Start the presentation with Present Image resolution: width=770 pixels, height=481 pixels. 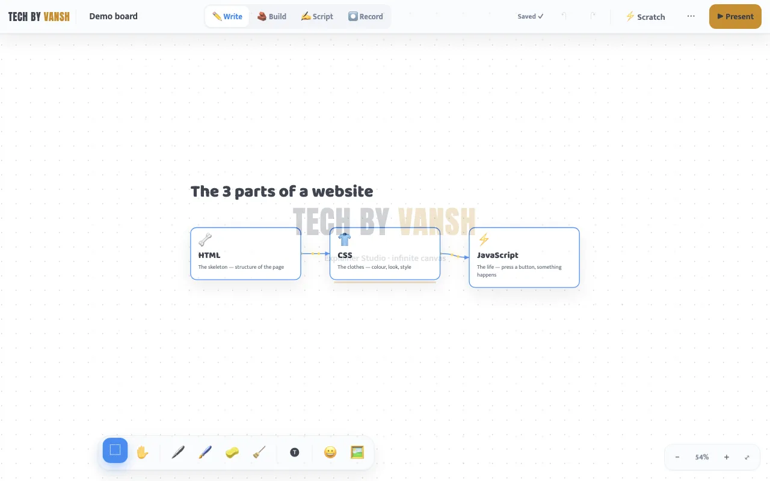(735, 16)
